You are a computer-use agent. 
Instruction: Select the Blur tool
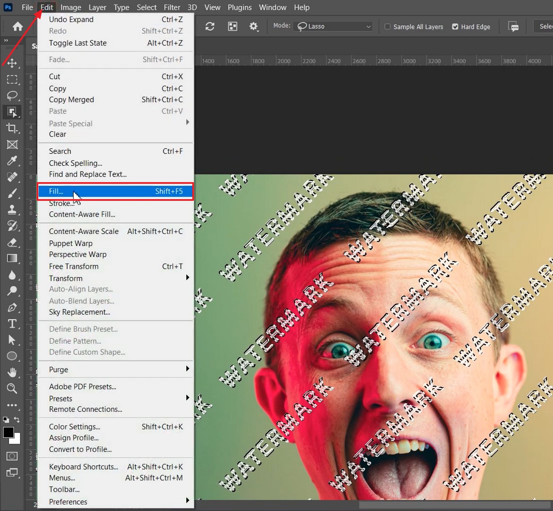pyautogui.click(x=12, y=275)
